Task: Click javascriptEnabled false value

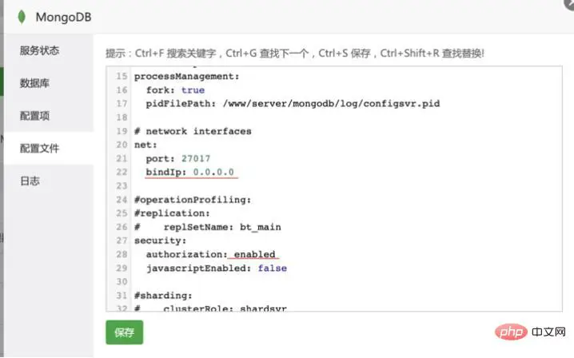Action: click(x=273, y=268)
